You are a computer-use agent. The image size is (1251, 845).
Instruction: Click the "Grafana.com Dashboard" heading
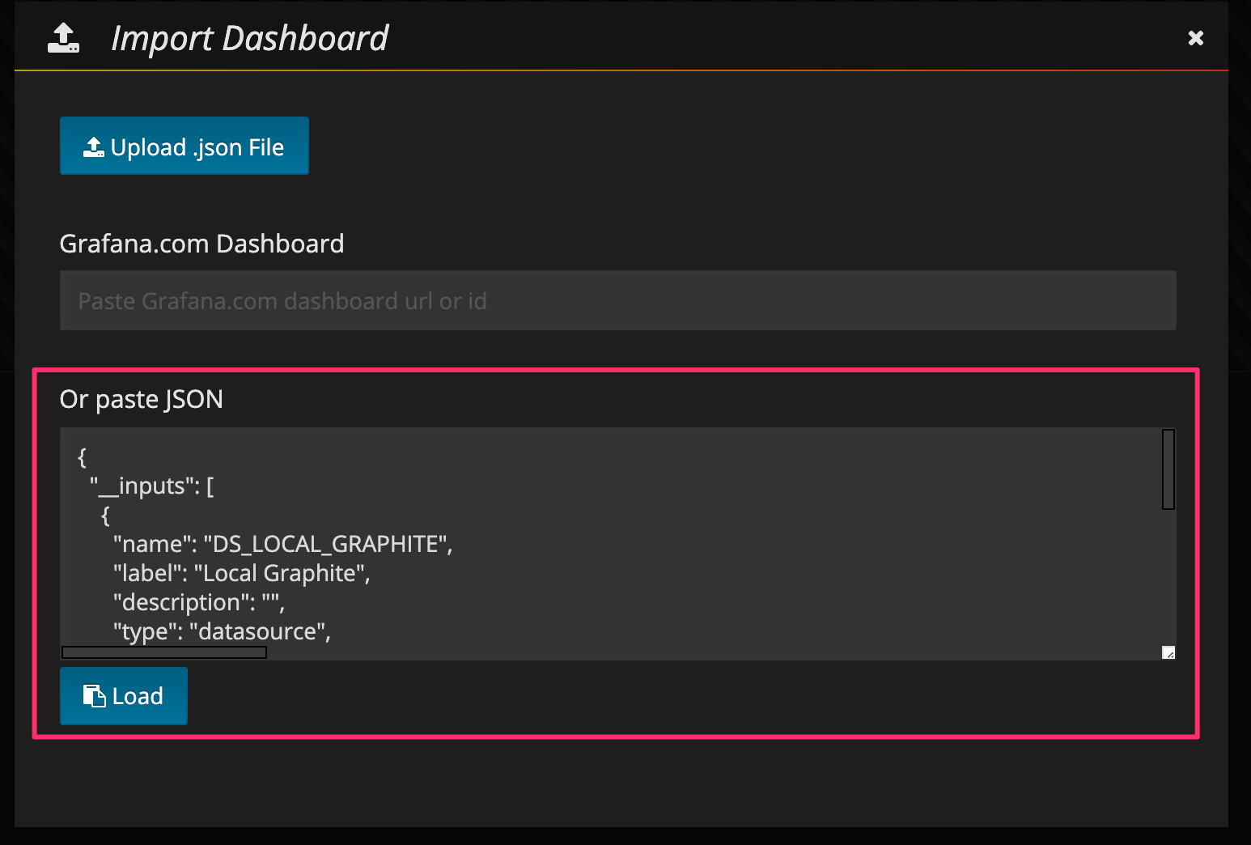coord(202,244)
